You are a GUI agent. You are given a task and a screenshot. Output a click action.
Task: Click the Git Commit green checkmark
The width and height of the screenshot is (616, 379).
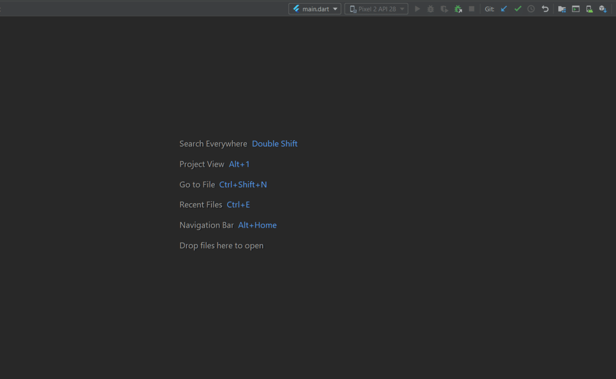tap(517, 9)
